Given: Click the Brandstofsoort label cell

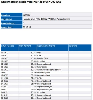Looking at the screenshot, I should pos(12,23).
